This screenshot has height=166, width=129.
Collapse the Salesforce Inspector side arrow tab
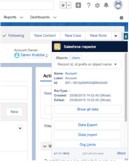click(126, 36)
